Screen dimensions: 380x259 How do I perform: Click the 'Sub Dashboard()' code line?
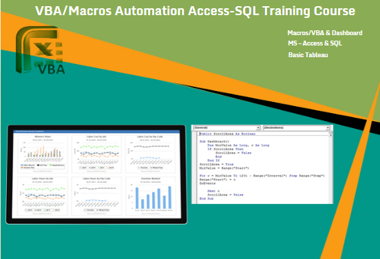pos(214,141)
